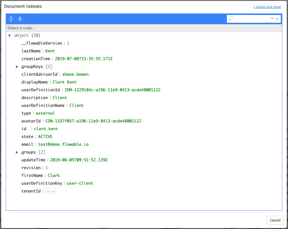Select the avatarId value starting with CON

(93, 121)
